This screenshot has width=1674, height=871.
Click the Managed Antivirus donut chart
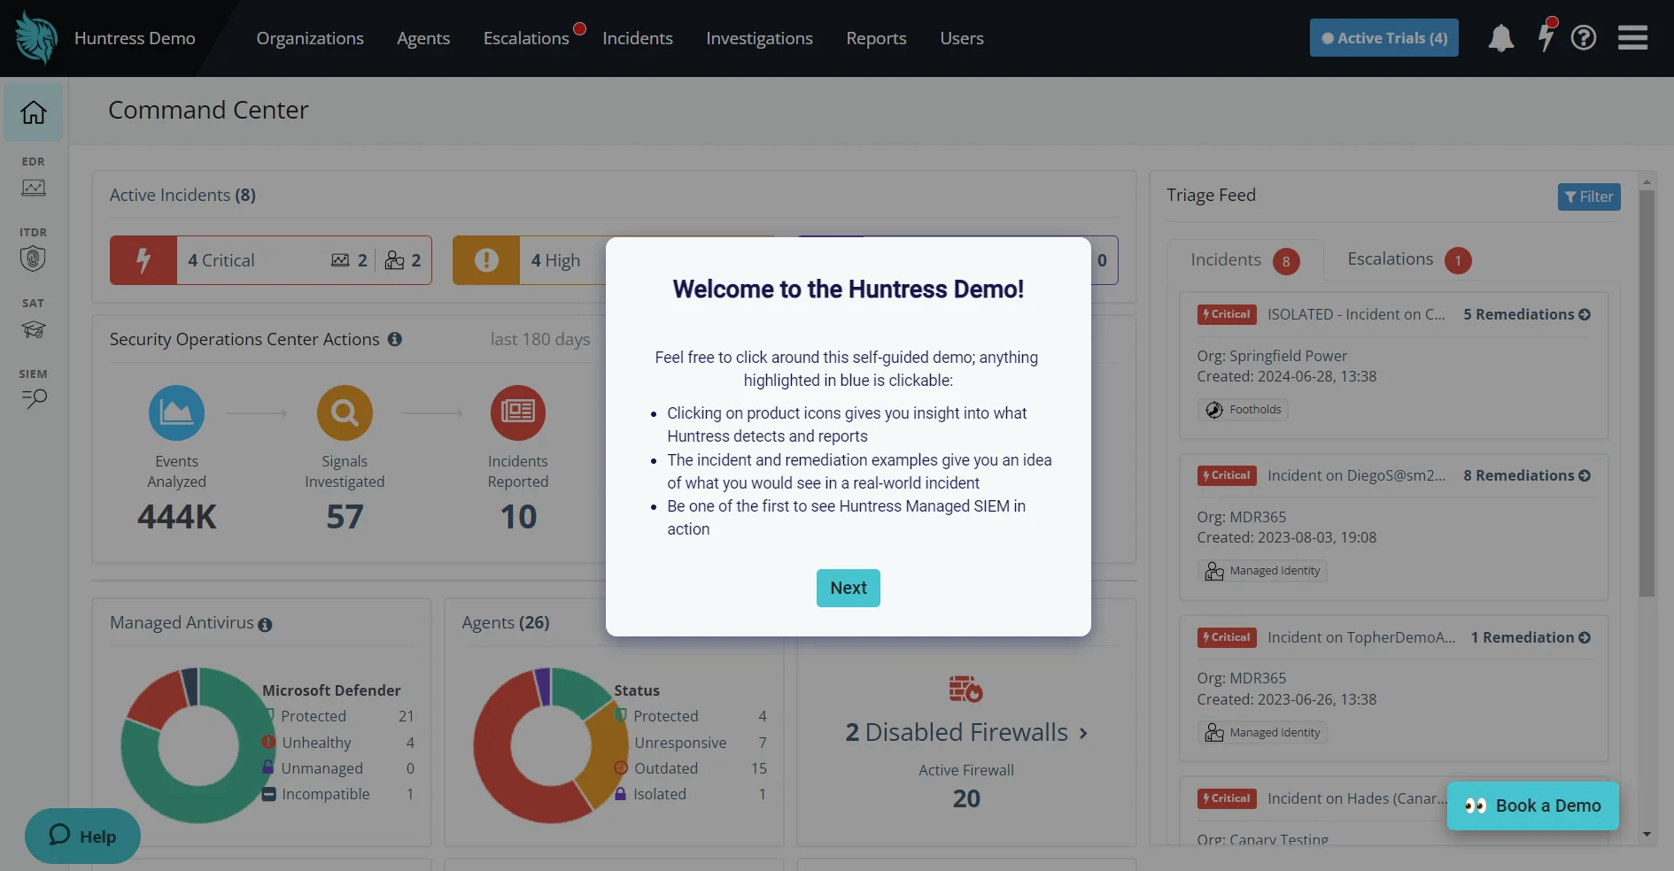(198, 745)
